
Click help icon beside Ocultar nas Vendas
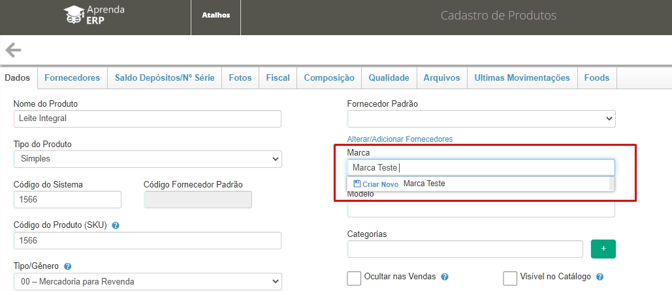coord(445,277)
